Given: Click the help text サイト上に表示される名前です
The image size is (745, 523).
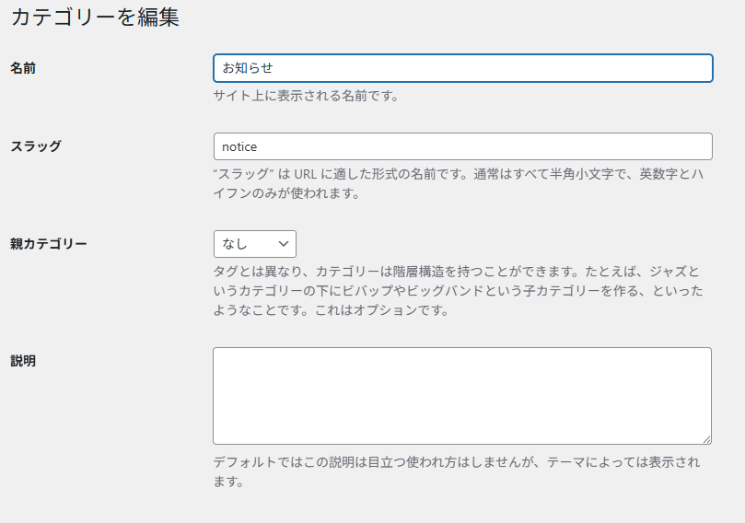Looking at the screenshot, I should coord(305,96).
